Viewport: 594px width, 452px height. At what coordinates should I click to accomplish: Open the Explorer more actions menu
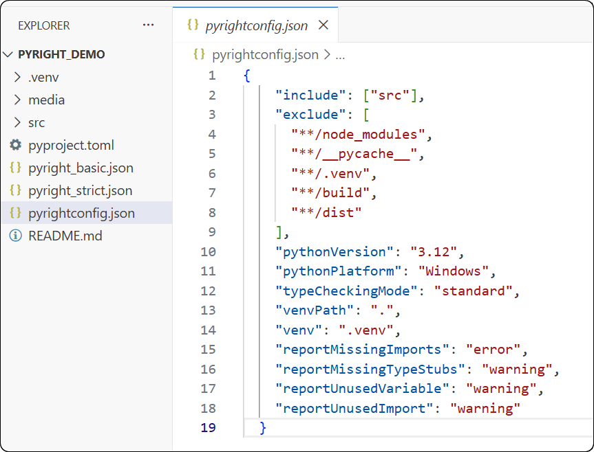(x=148, y=25)
